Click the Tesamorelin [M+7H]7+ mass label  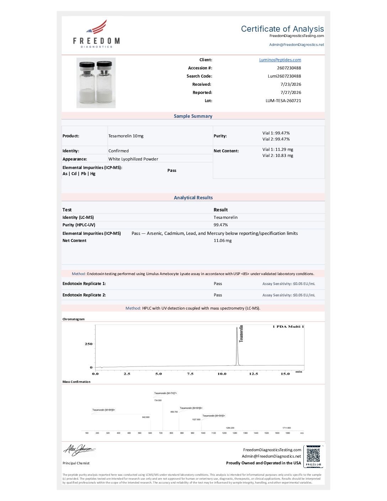[x=165, y=393]
